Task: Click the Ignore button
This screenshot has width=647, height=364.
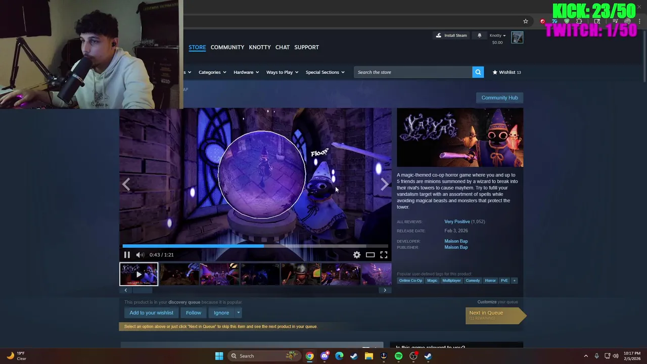Action: tap(221, 312)
